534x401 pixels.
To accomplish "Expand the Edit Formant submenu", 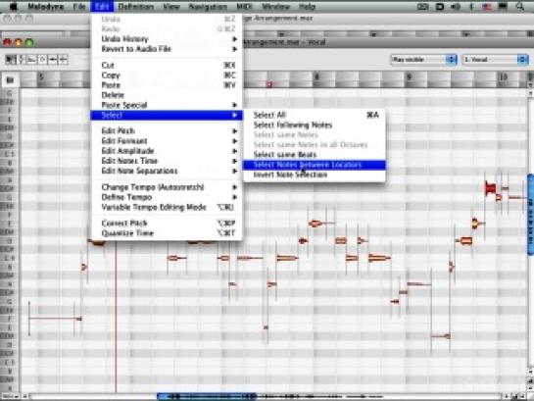I will [x=167, y=141].
